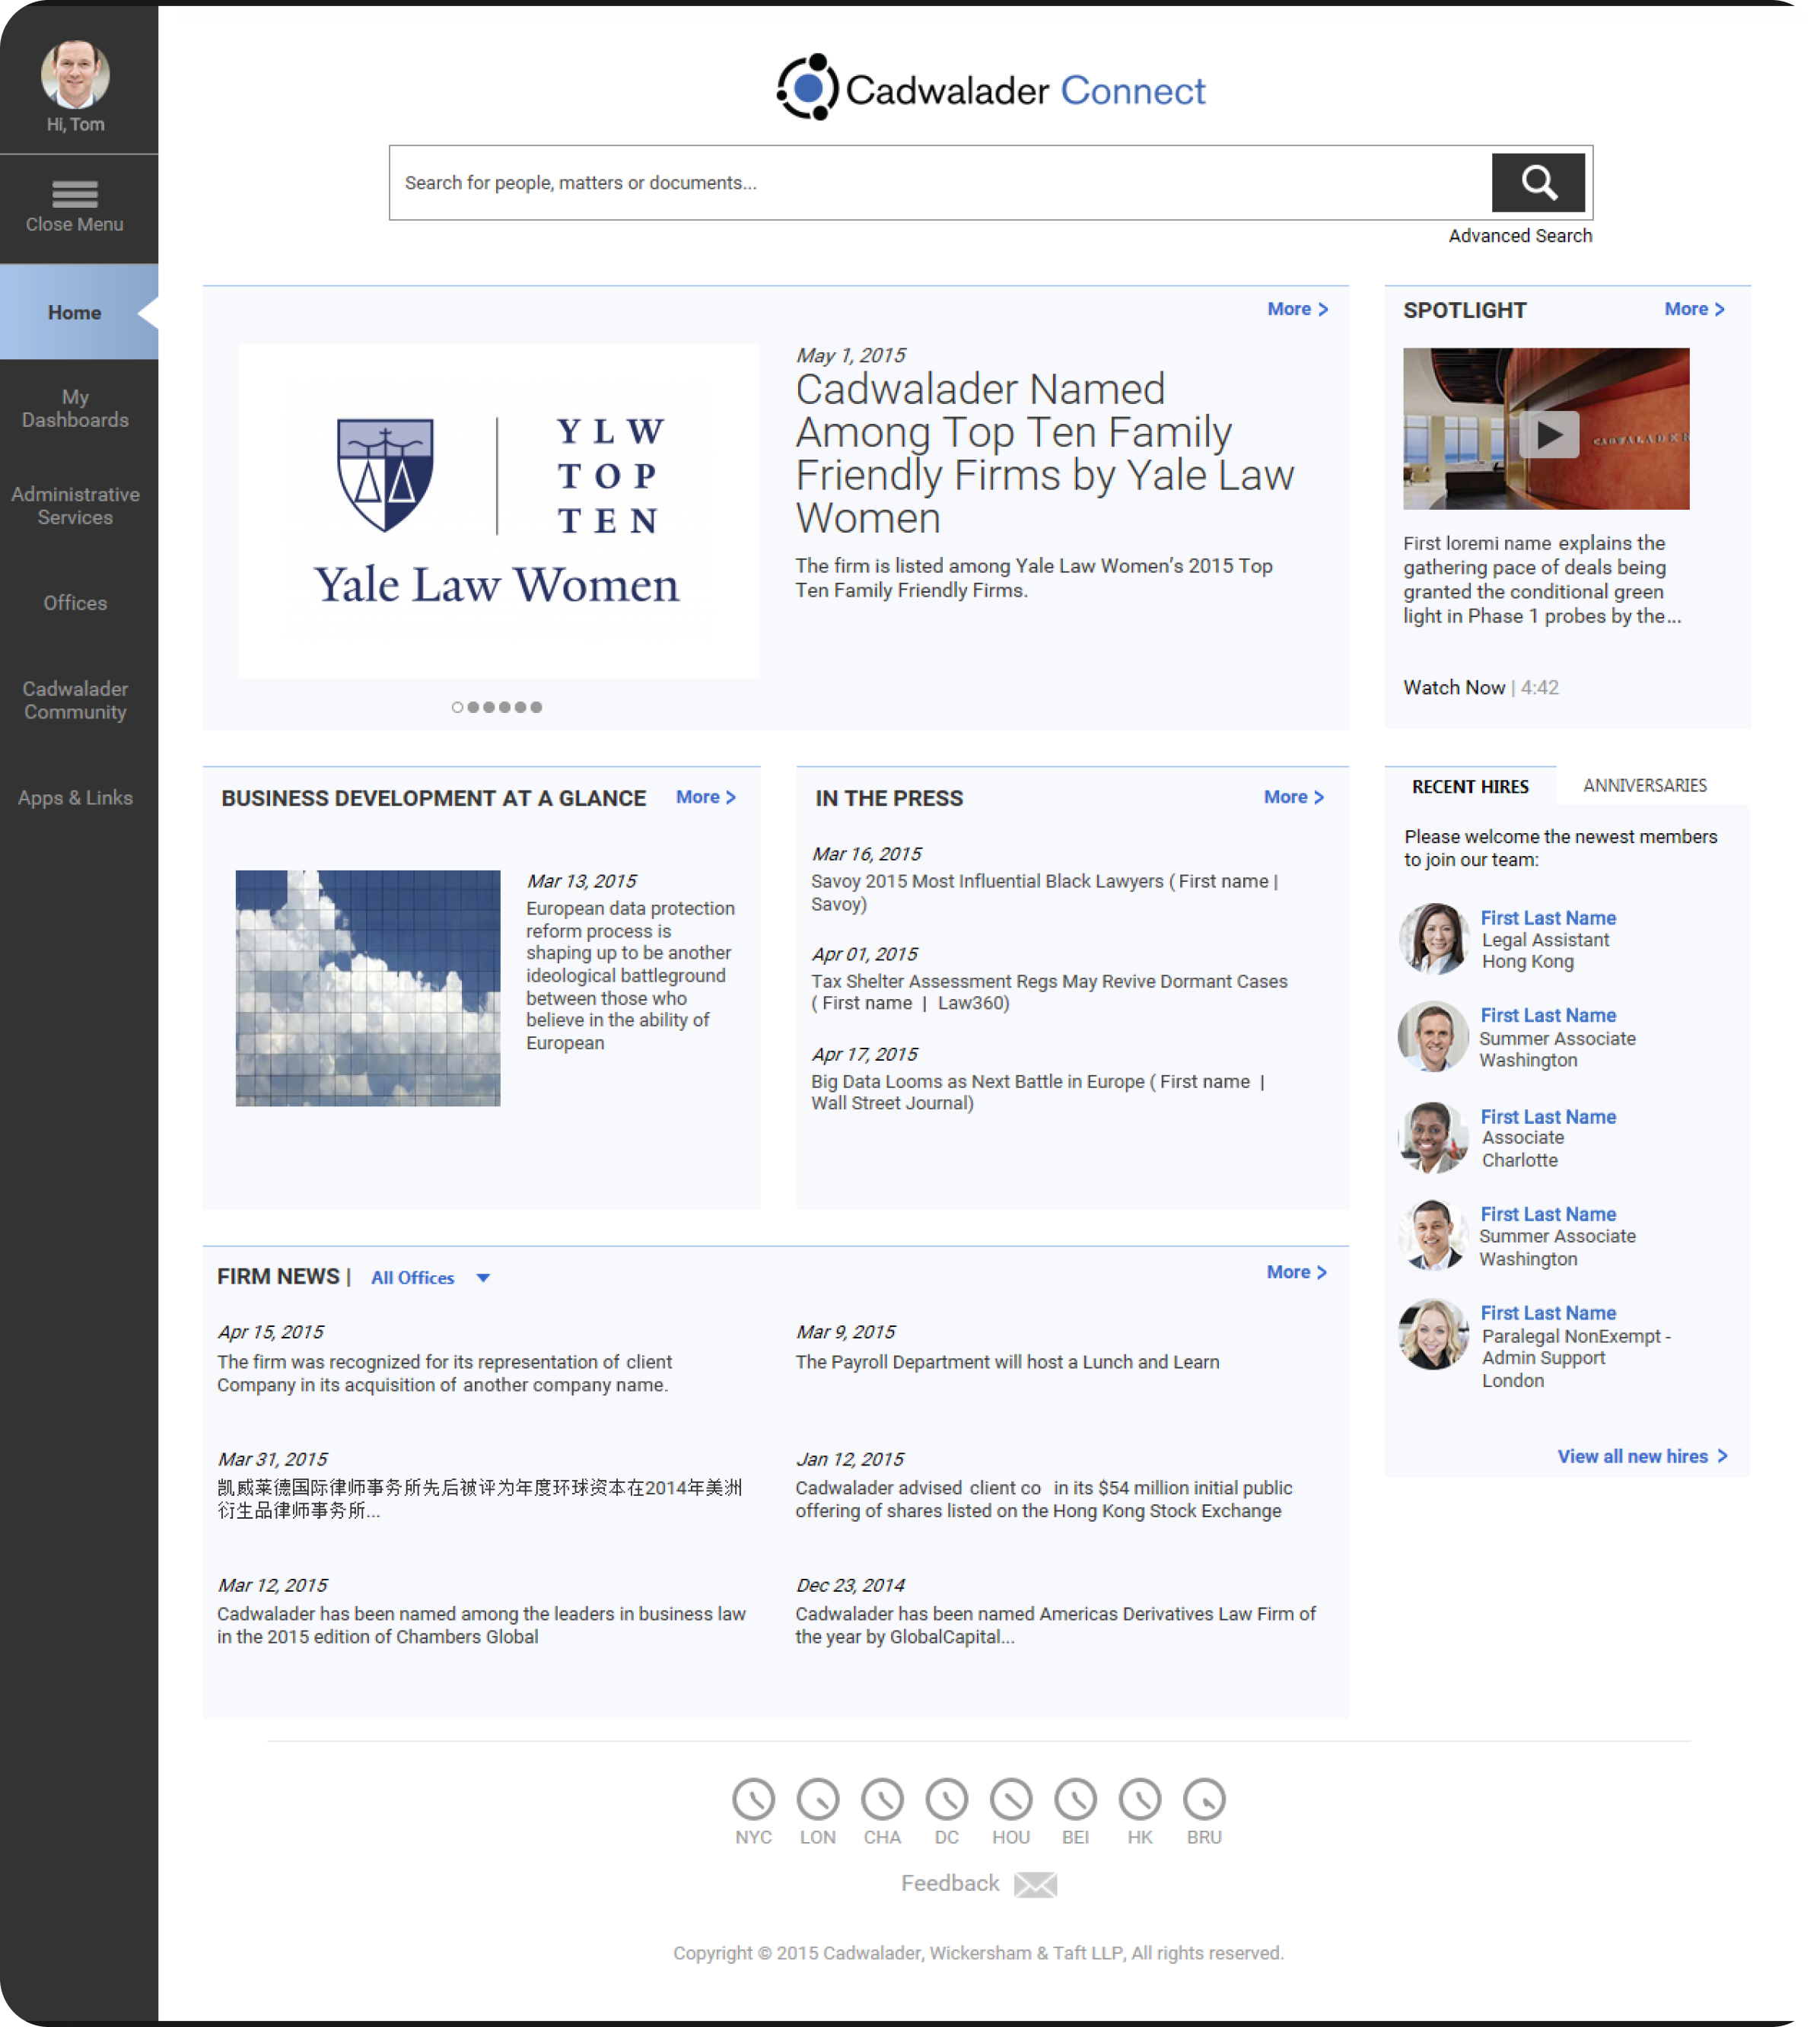Select Offices from the left navigation
The image size is (1820, 2027).
[x=76, y=603]
